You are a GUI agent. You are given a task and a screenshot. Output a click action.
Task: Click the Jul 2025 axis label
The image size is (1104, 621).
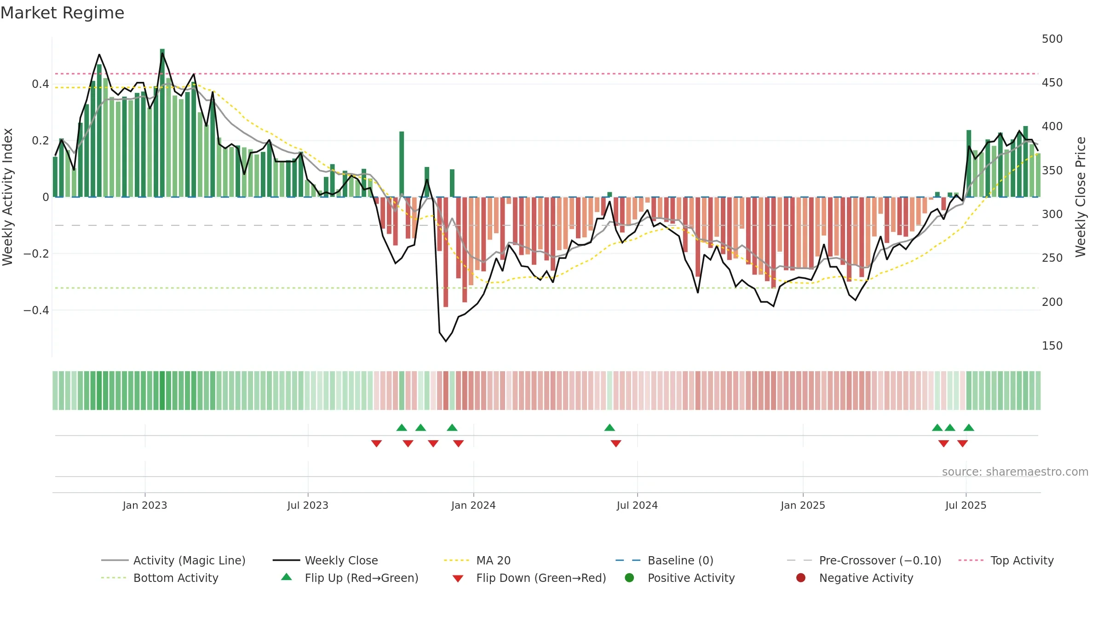pos(966,505)
